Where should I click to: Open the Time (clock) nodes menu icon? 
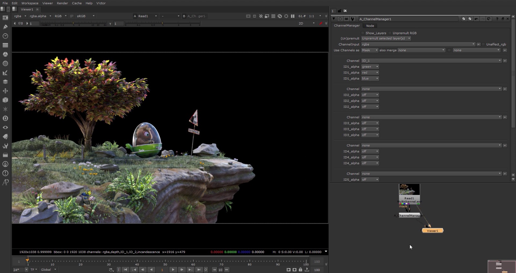tap(5, 36)
